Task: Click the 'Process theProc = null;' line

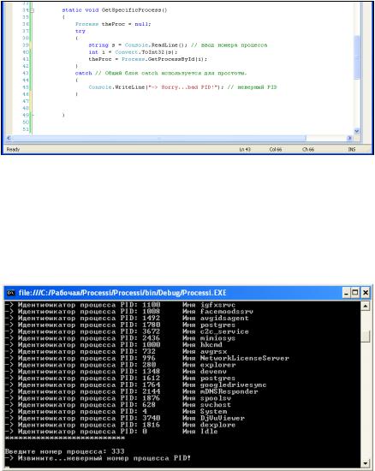Action: 113,24
